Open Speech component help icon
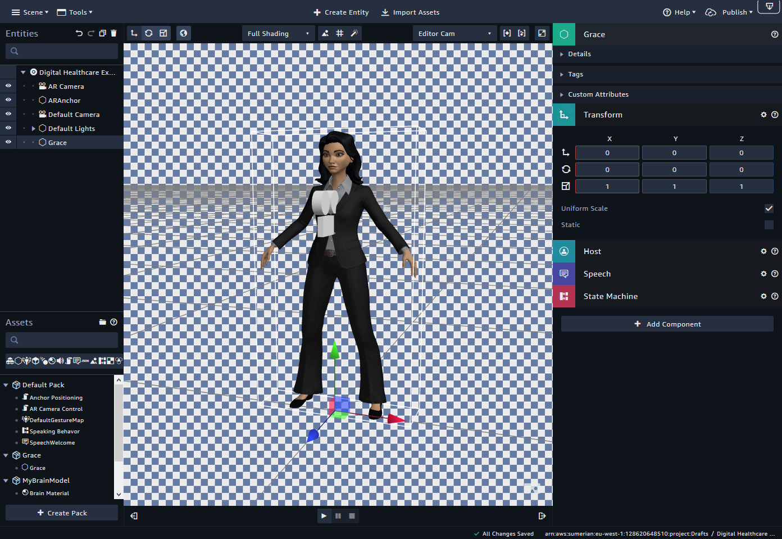Screen dimensions: 782x539 775,274
